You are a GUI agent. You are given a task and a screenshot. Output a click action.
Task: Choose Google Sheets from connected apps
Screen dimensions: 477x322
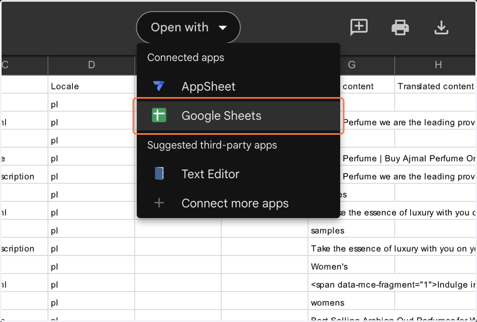click(x=238, y=116)
